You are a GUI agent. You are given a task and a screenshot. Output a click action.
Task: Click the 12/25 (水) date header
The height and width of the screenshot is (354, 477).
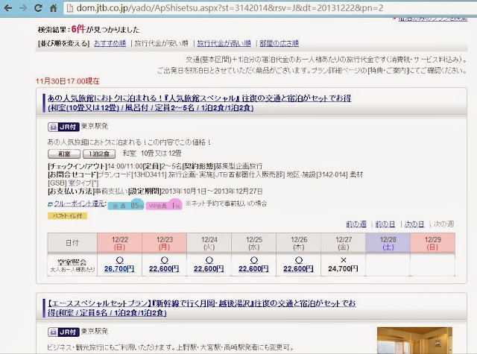[253, 243]
